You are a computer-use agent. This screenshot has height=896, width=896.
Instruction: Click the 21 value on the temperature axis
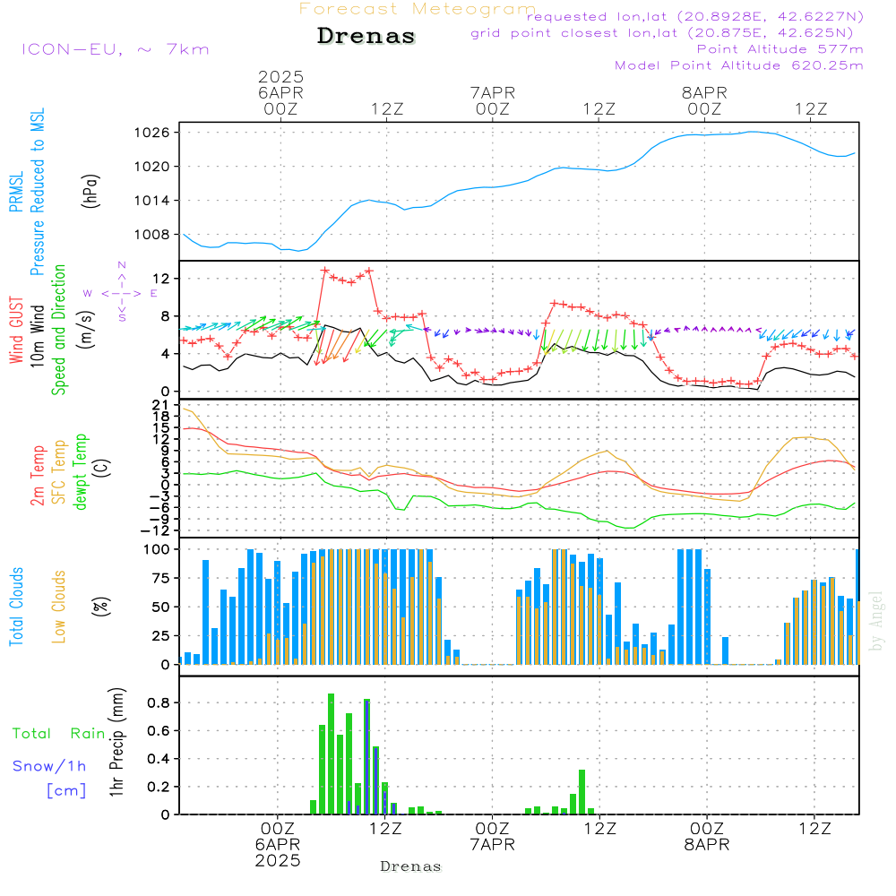pos(161,405)
